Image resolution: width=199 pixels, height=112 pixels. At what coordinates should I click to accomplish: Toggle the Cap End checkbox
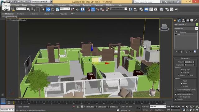tap(182, 72)
